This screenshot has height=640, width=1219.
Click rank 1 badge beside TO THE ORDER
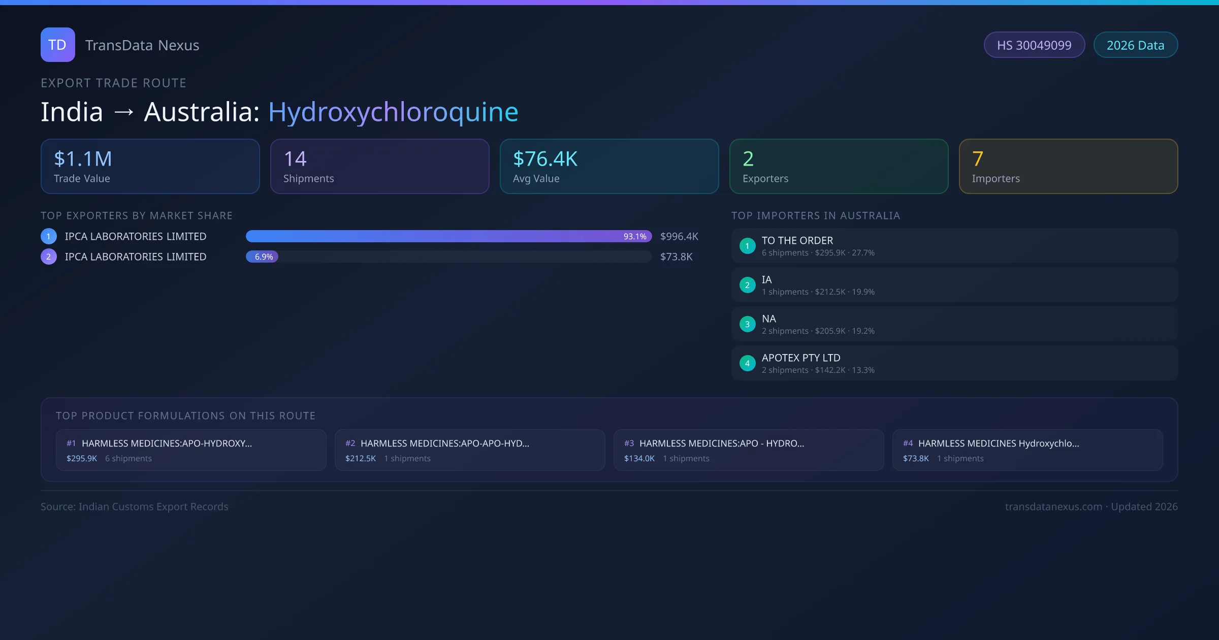tap(747, 246)
